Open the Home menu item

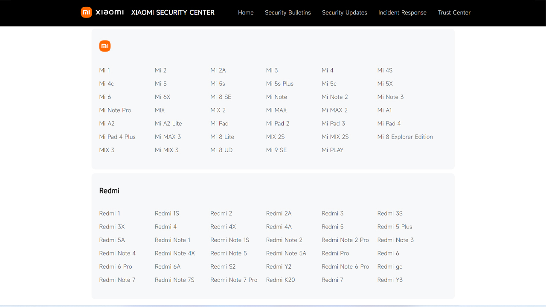pos(246,13)
